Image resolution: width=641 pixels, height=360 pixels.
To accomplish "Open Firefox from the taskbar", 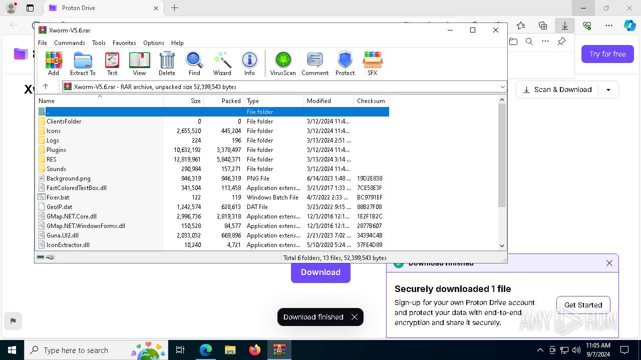I will pos(255,350).
